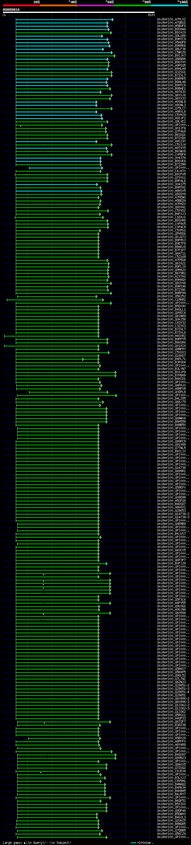Select the UniRef100_Q08D98 label

[171, 498]
